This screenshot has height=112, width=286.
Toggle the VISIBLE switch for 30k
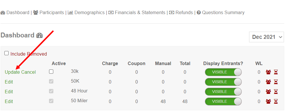pyautogui.click(x=223, y=72)
